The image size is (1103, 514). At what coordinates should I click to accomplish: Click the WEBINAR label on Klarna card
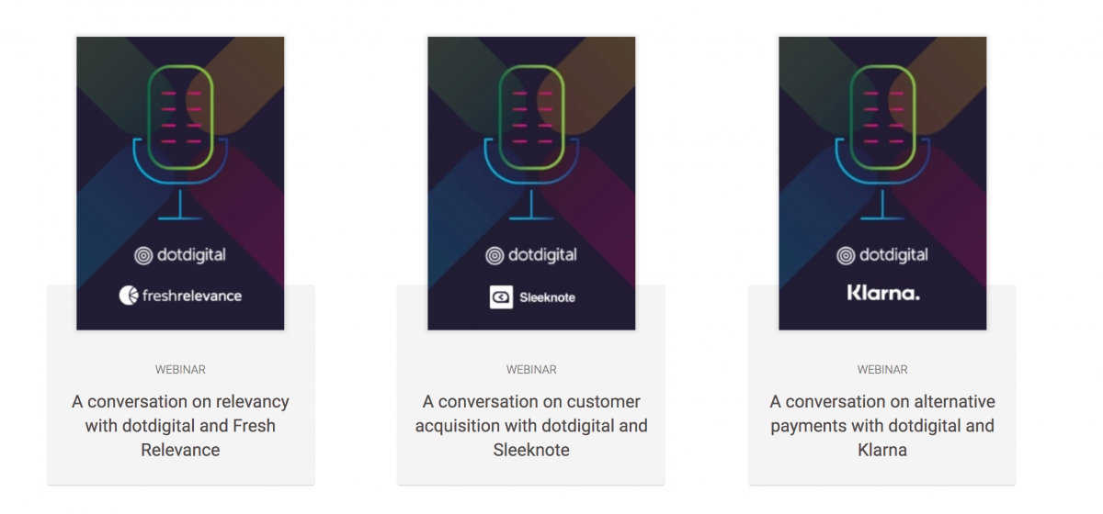click(x=882, y=370)
